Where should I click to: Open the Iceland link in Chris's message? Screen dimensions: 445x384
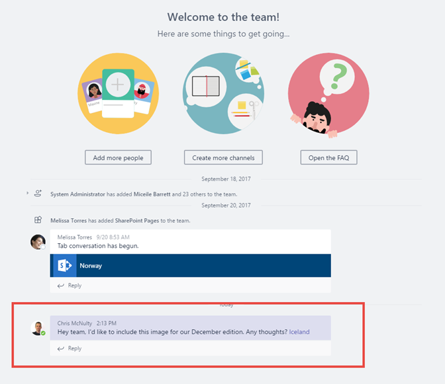[299, 332]
